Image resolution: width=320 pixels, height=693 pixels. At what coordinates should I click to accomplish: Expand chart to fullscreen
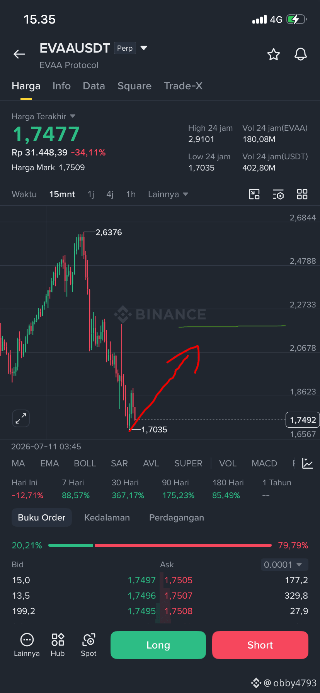tap(21, 418)
